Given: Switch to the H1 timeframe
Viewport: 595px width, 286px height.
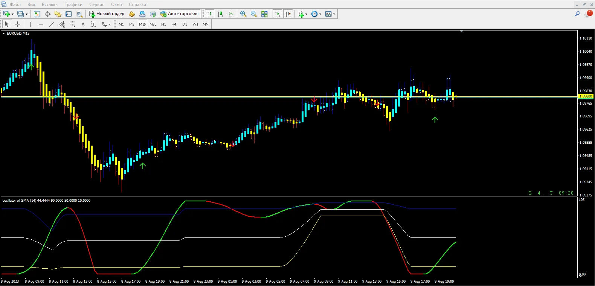Looking at the screenshot, I should point(163,24).
